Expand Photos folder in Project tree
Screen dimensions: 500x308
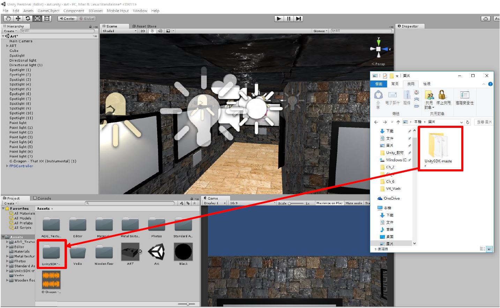point(7,261)
